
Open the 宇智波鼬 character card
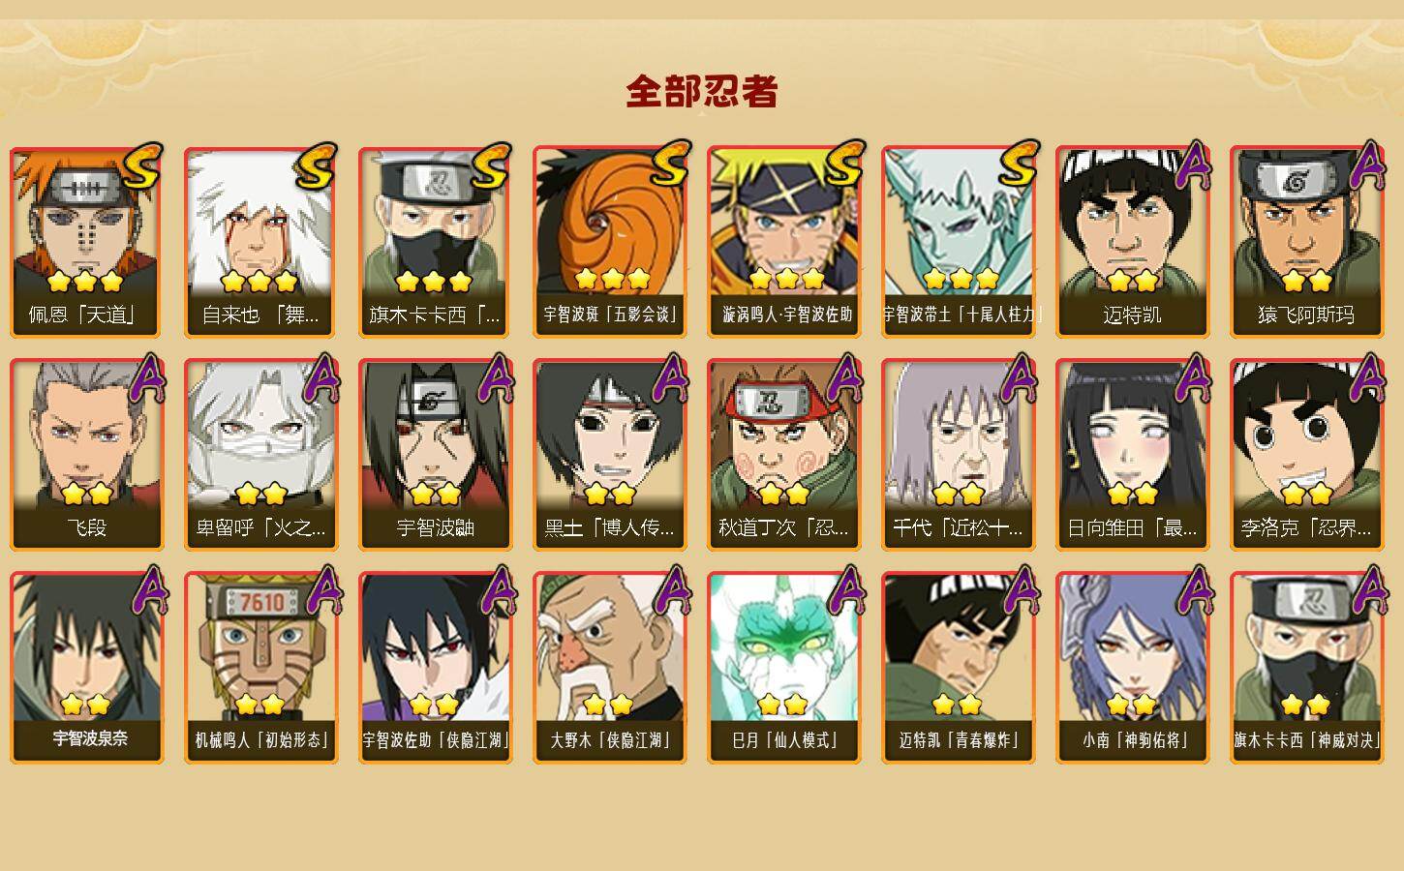click(436, 455)
